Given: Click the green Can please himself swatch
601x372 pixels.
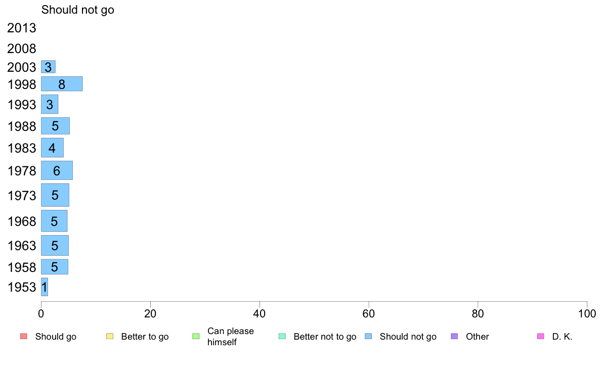Looking at the screenshot, I should (x=196, y=337).
